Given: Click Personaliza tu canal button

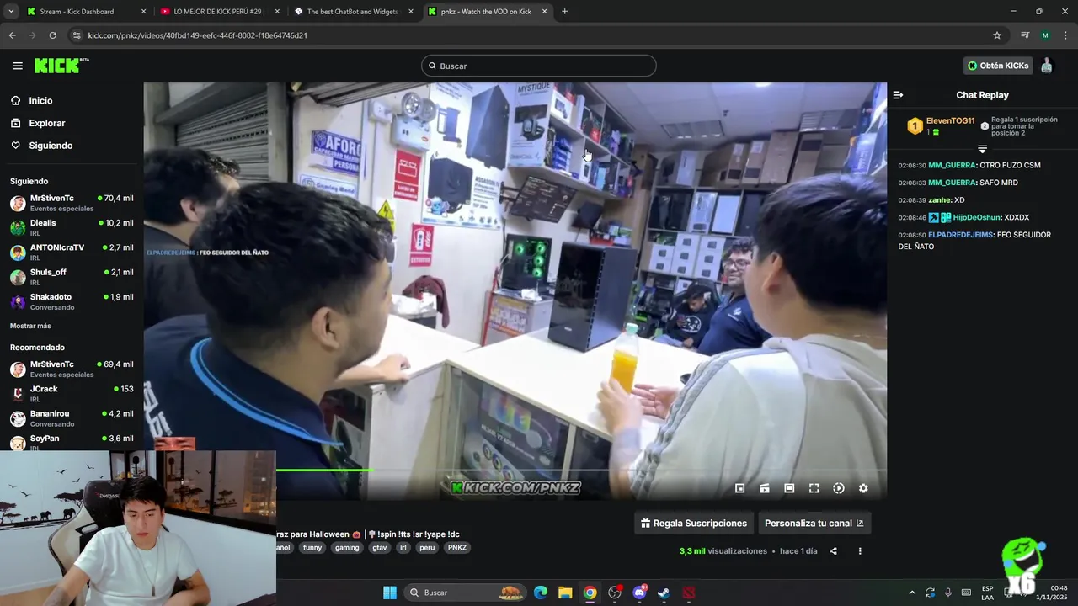Looking at the screenshot, I should (x=814, y=523).
